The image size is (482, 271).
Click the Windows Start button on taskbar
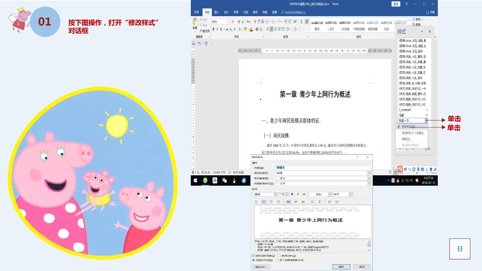coord(195,180)
